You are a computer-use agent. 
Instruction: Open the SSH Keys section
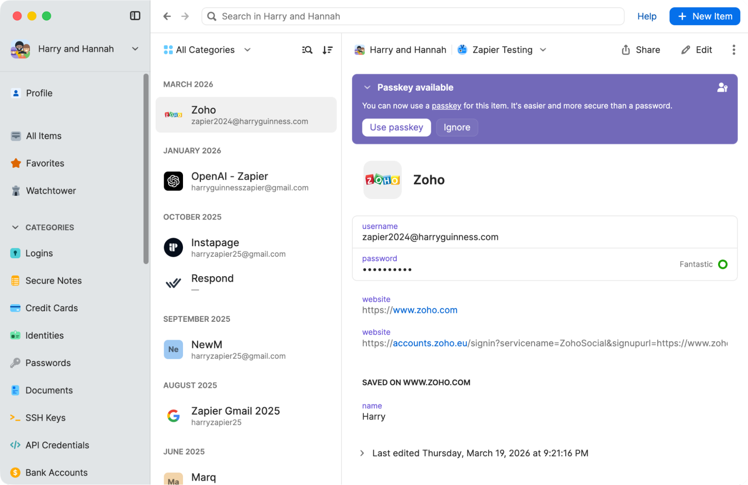coord(46,418)
